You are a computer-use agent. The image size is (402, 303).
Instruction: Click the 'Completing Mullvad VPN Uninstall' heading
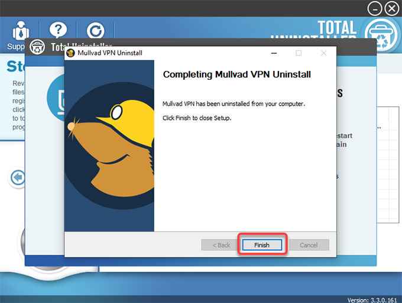click(x=236, y=74)
